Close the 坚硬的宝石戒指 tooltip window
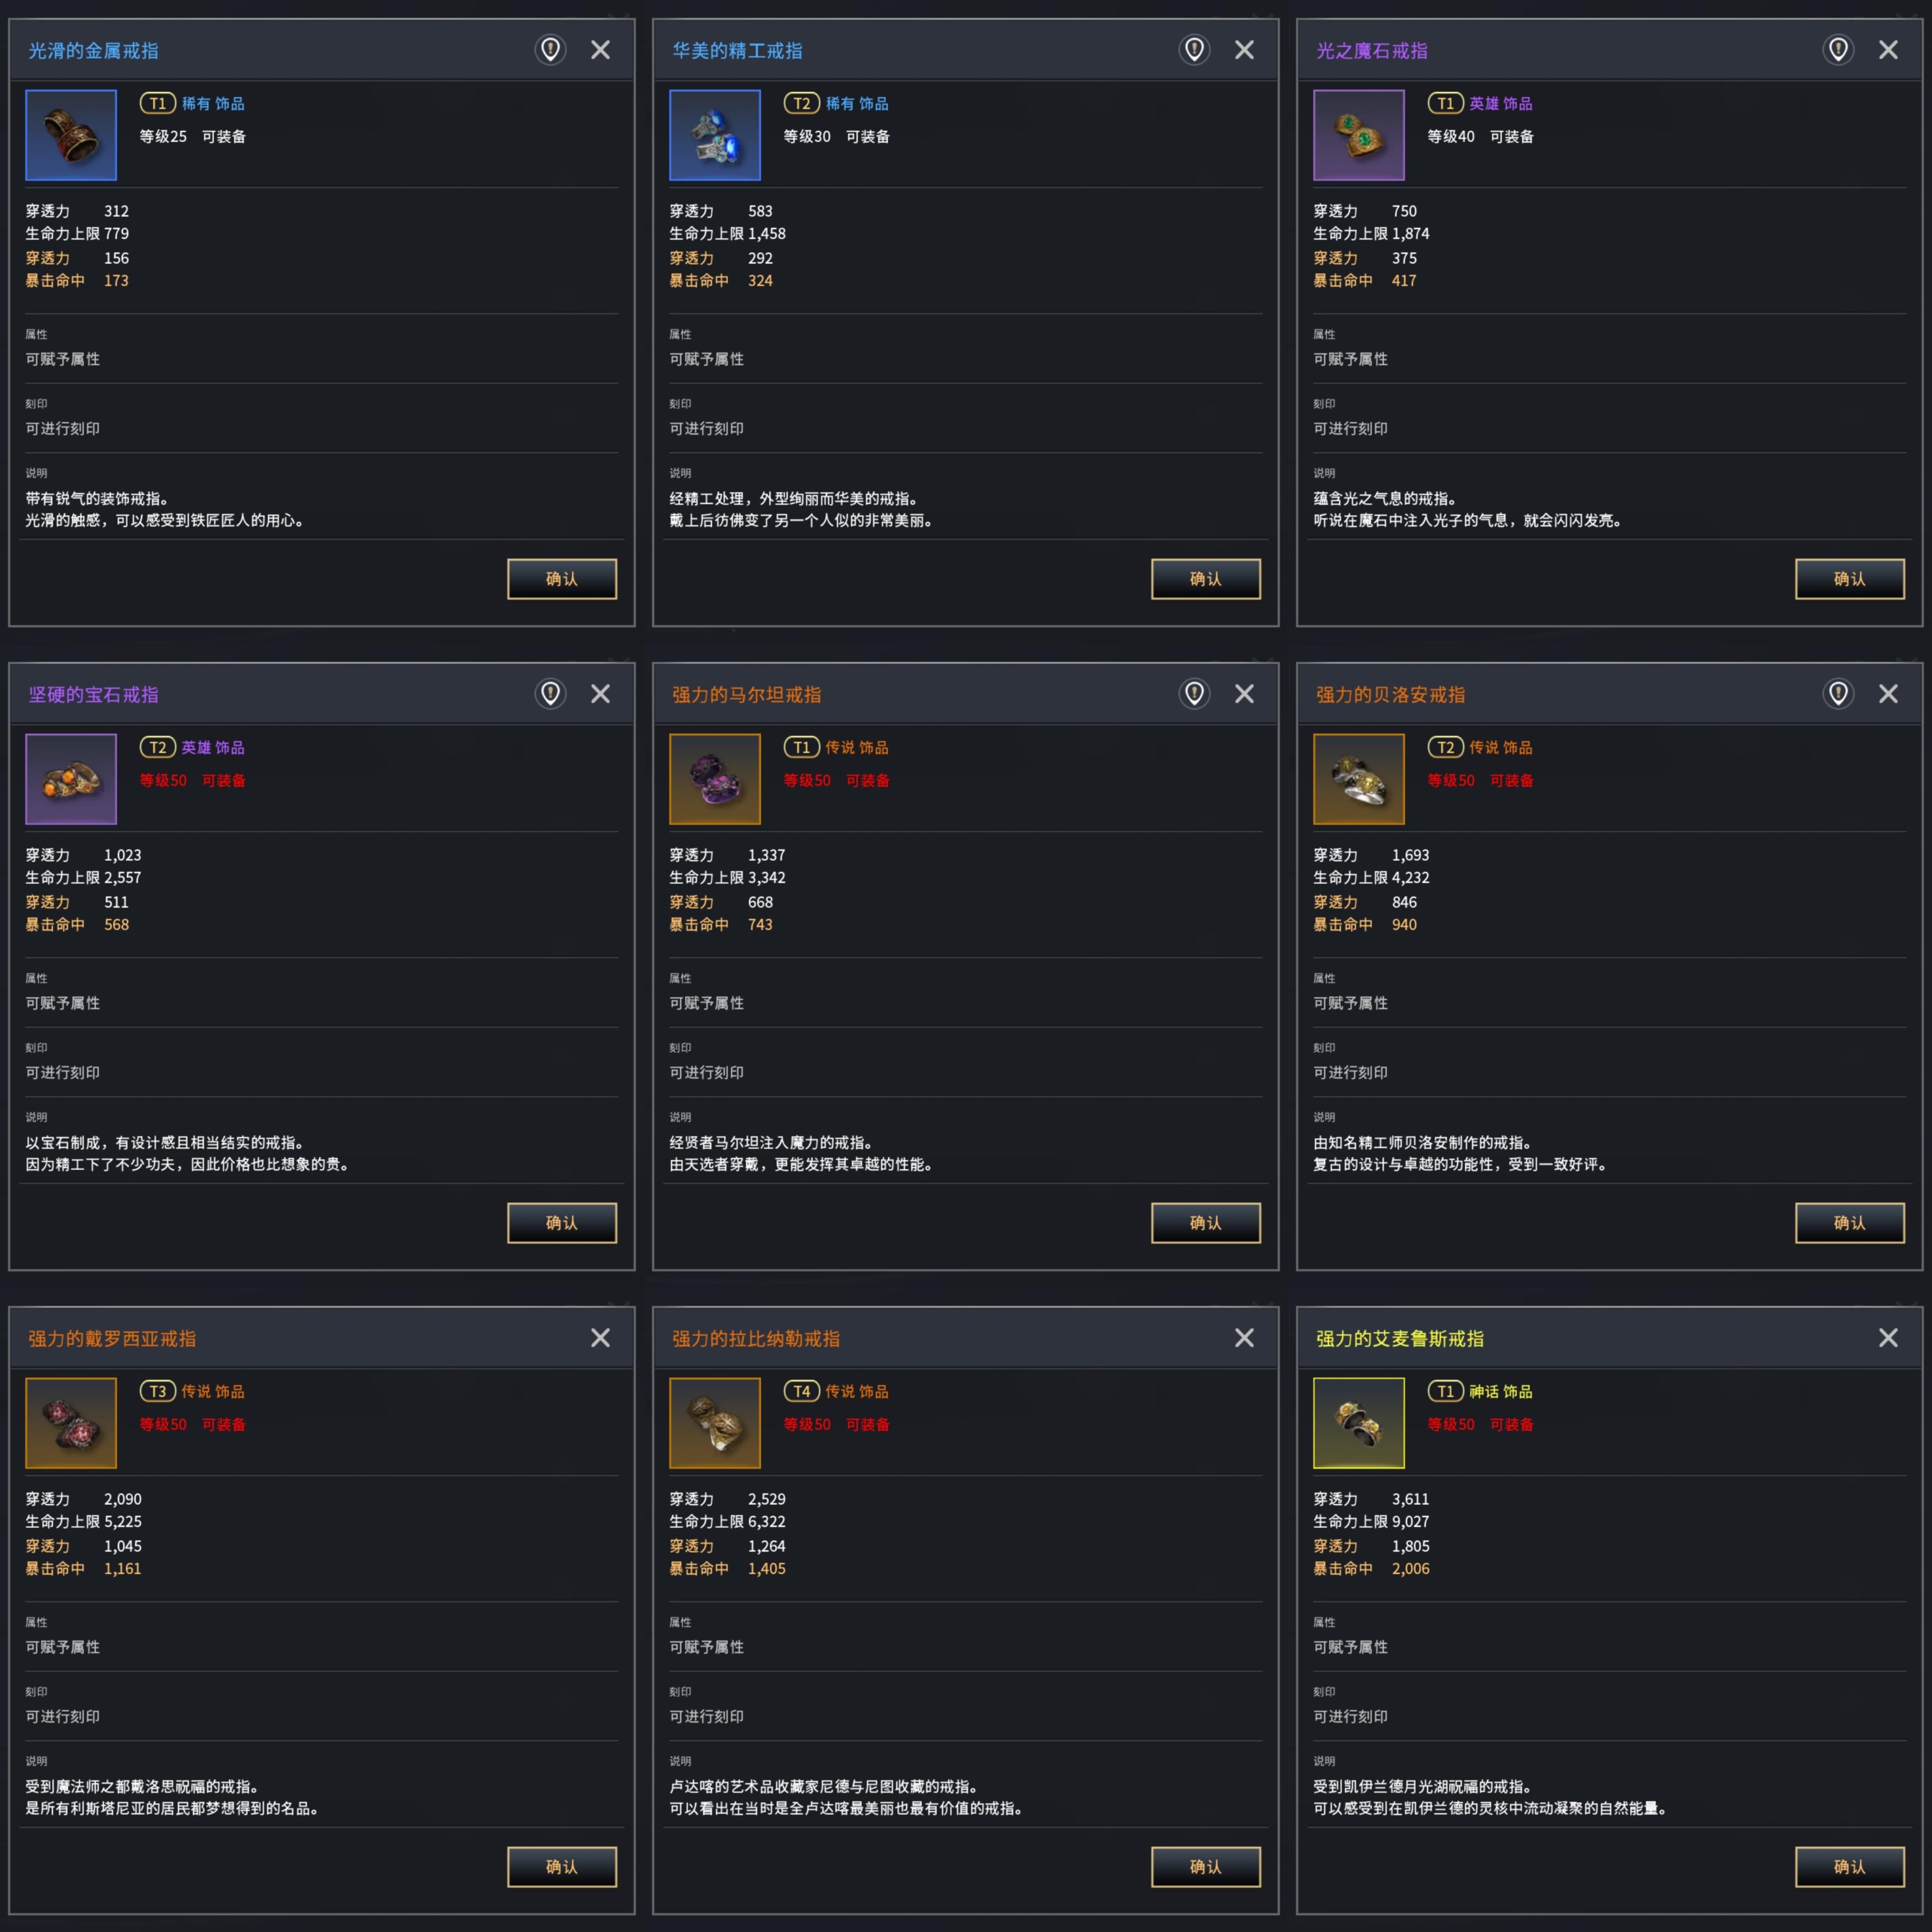This screenshot has width=1932, height=1932. [600, 694]
